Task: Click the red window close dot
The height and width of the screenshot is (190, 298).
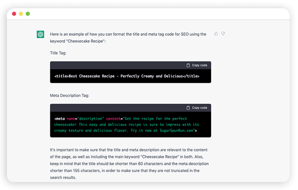Action: 14,14
